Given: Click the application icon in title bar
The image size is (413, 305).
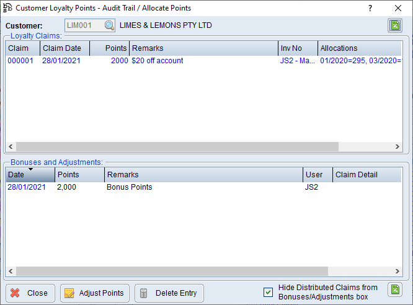Looking at the screenshot, I should [7, 8].
